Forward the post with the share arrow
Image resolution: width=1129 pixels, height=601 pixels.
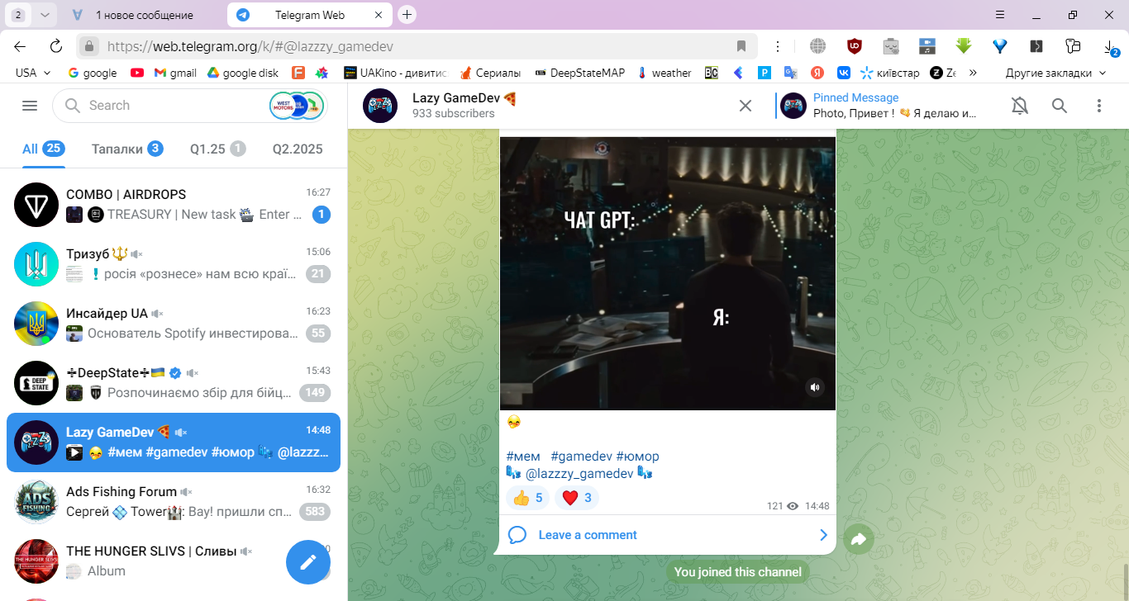859,539
